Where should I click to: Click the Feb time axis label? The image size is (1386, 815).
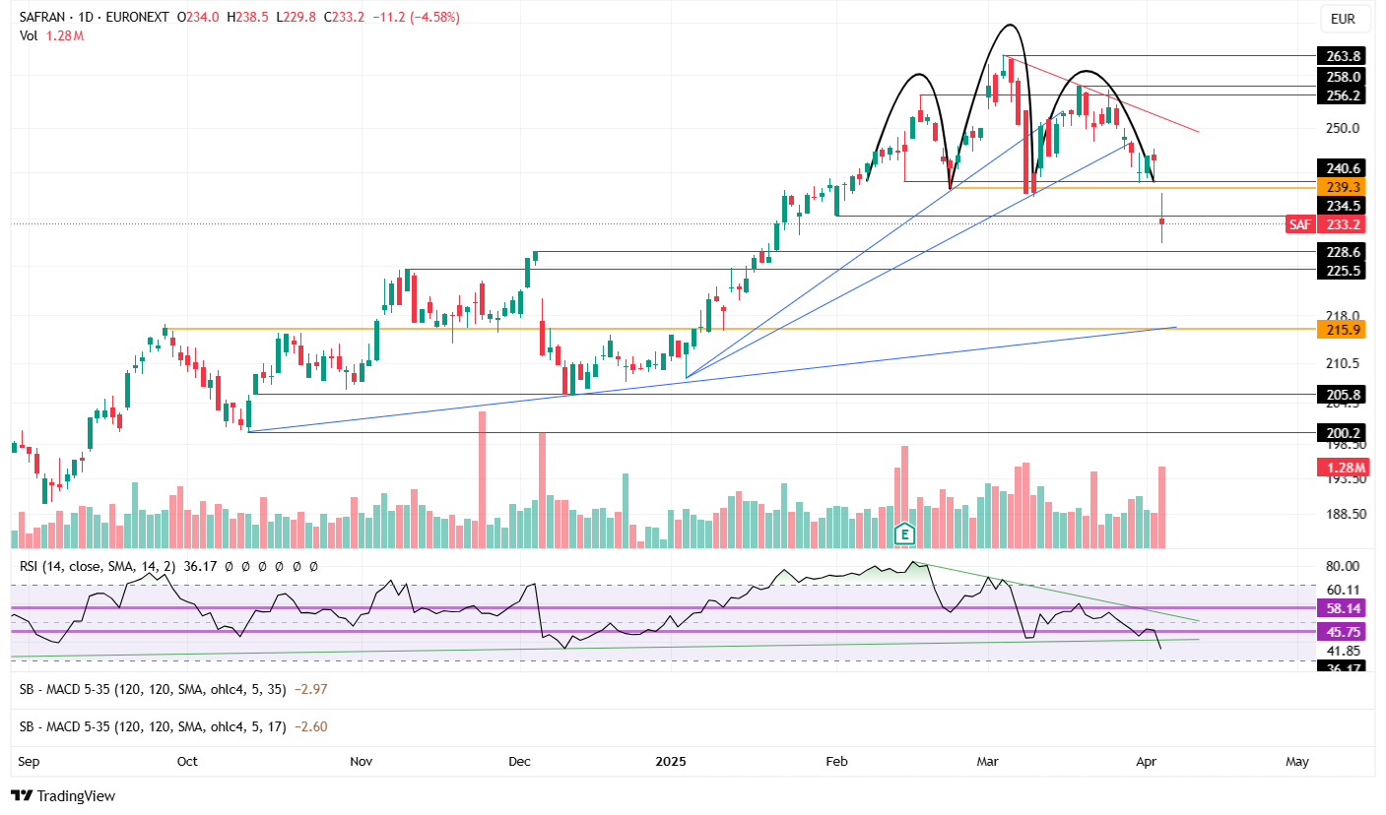click(x=836, y=761)
